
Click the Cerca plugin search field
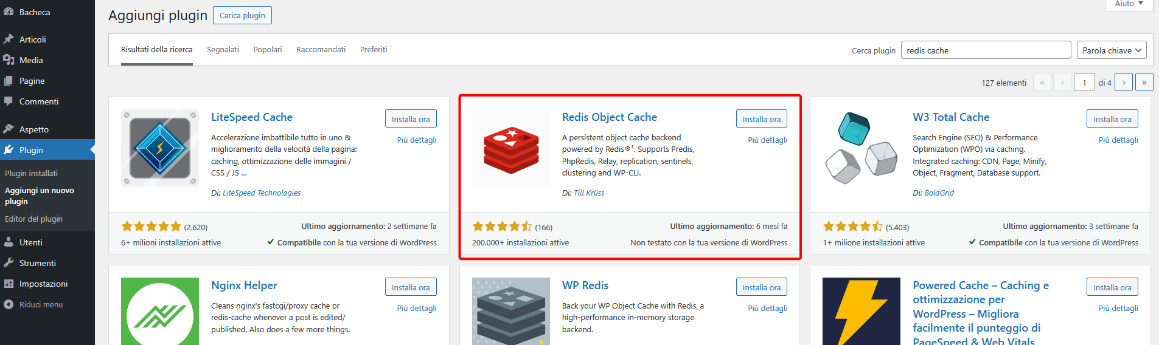[986, 50]
